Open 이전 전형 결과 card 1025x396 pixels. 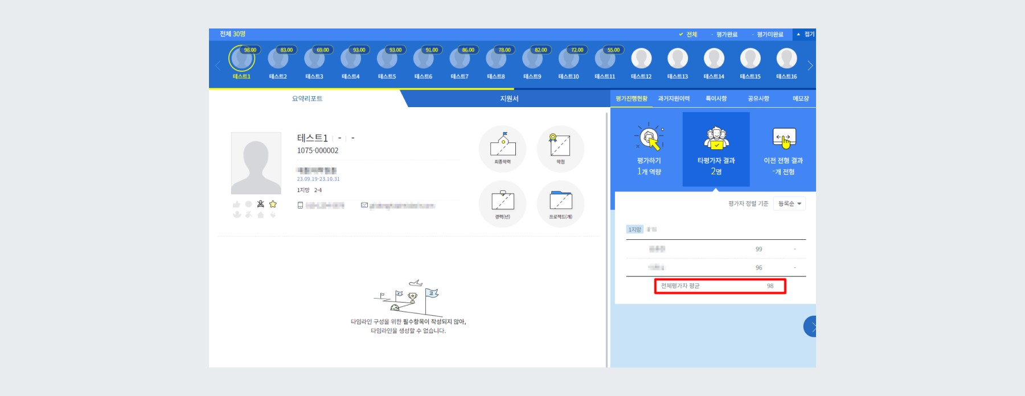pyautogui.click(x=784, y=149)
